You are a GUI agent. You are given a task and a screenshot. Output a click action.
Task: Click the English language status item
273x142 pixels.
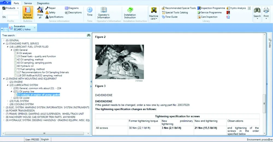[45, 139]
